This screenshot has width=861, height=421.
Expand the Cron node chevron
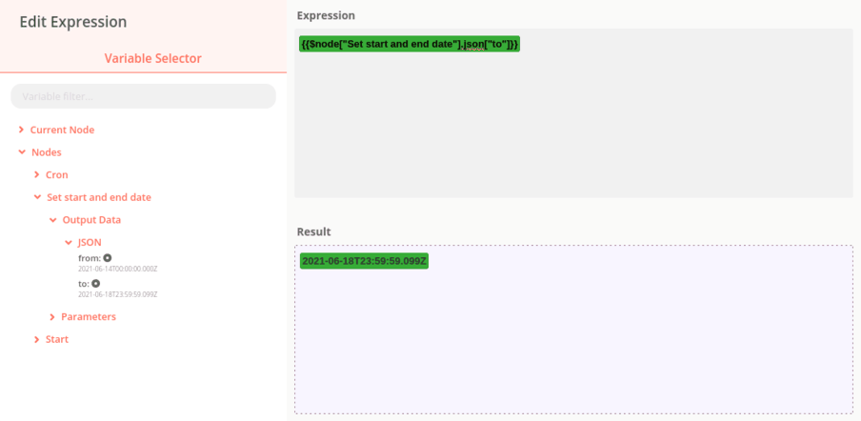point(37,175)
